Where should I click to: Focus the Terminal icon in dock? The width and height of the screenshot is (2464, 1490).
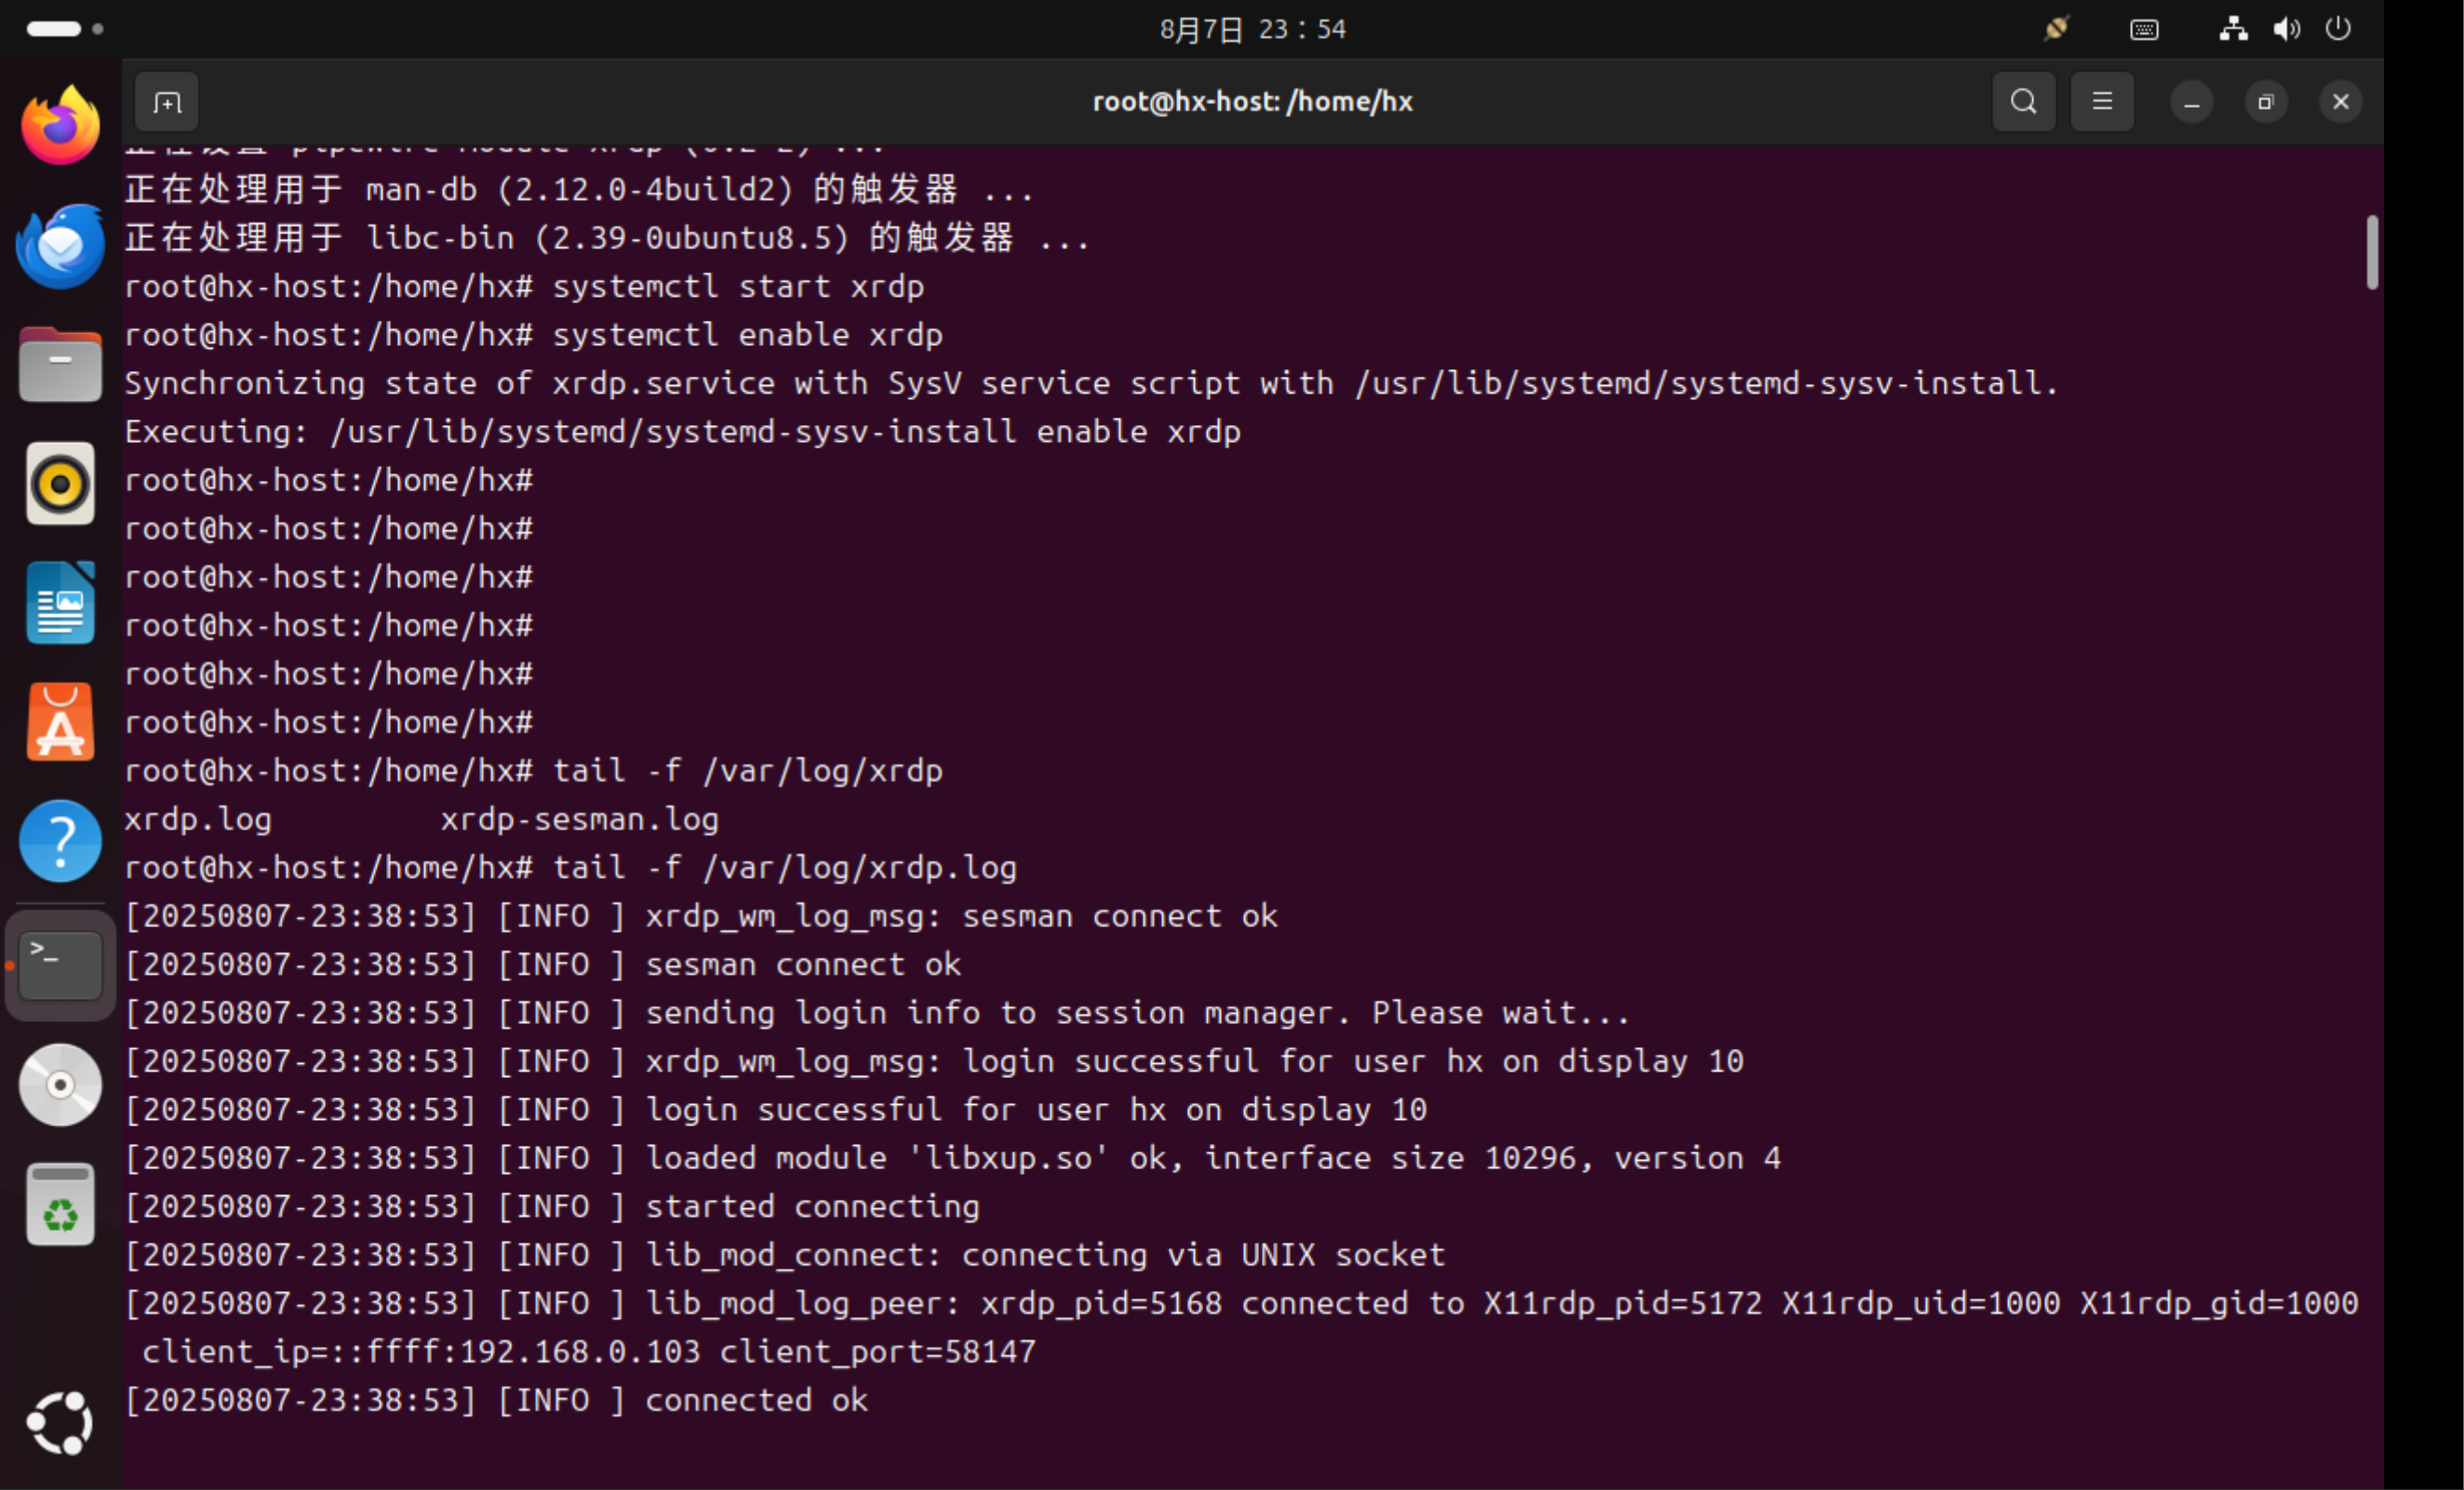pyautogui.click(x=61, y=965)
